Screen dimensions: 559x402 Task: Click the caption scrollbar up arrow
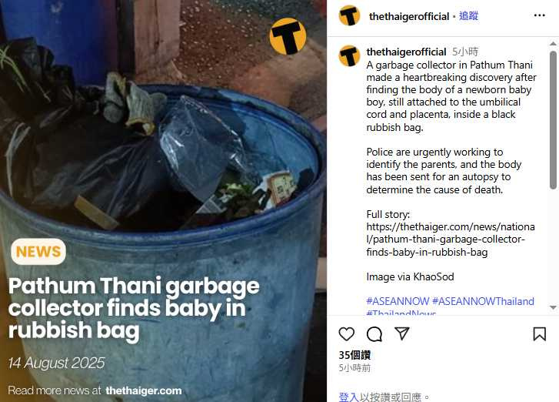tap(553, 44)
